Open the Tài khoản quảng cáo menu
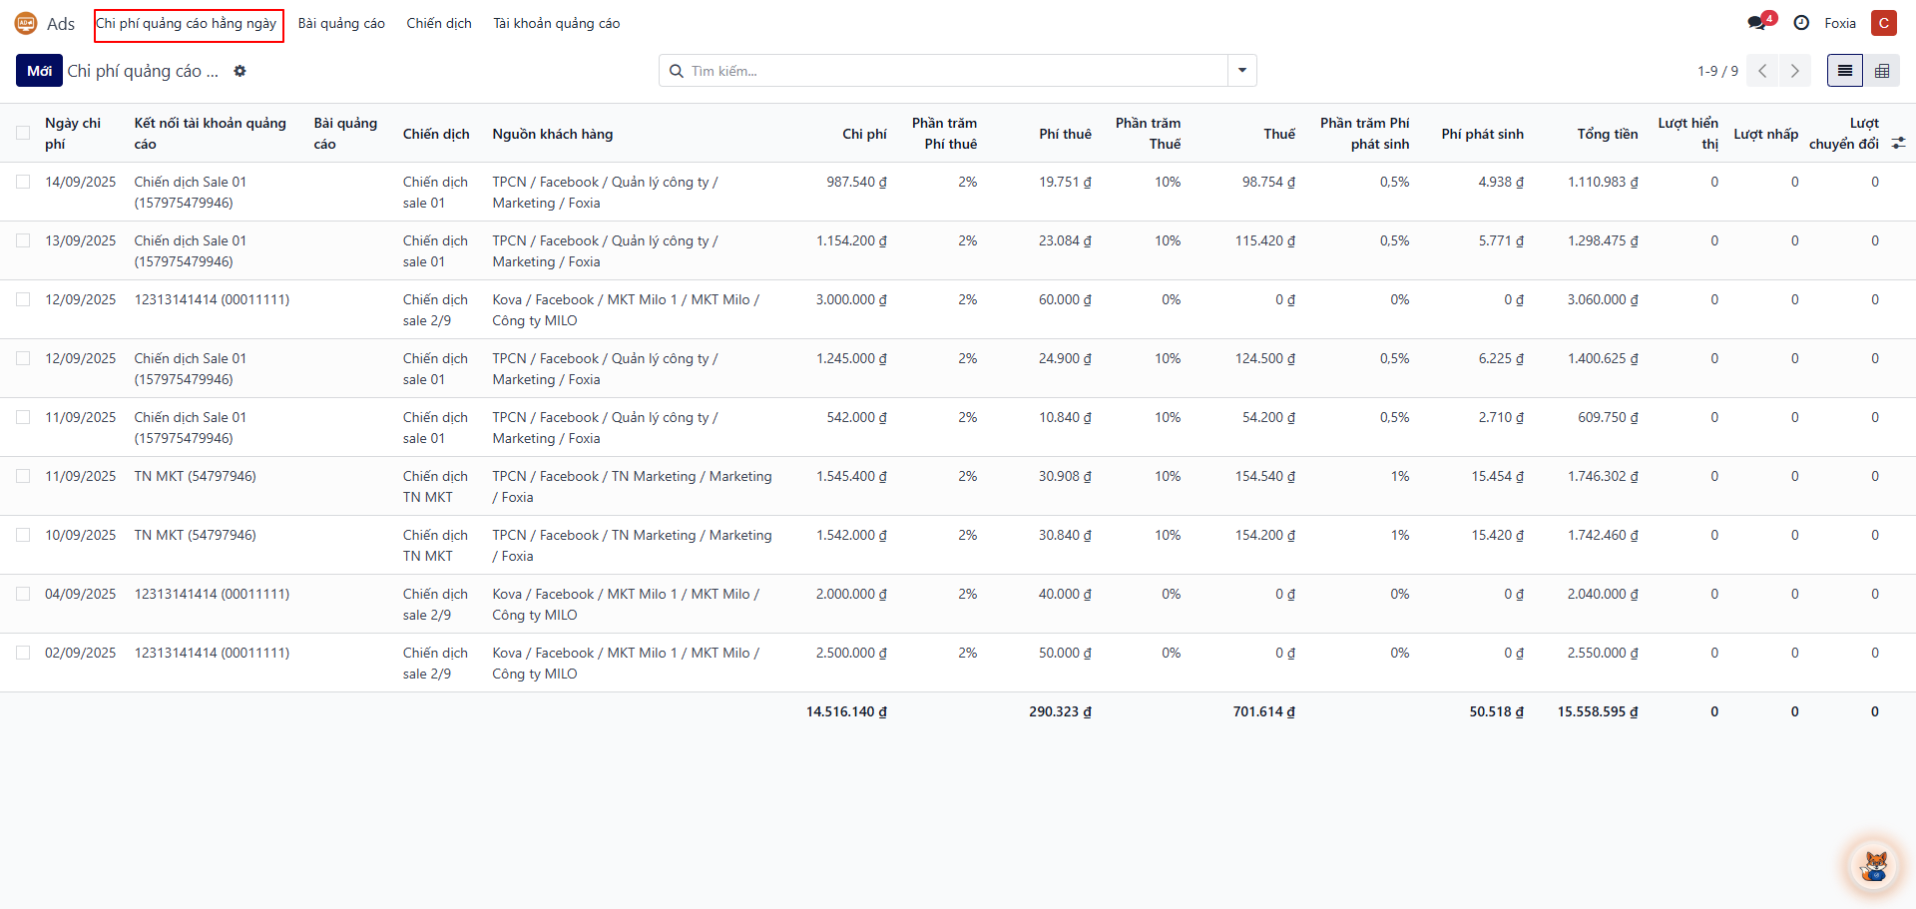 (x=556, y=23)
